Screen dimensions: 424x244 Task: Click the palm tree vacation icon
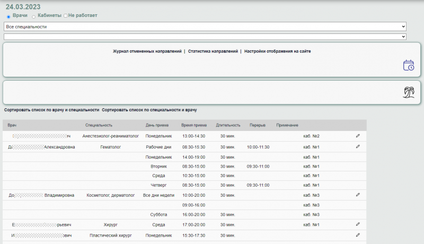(408, 92)
